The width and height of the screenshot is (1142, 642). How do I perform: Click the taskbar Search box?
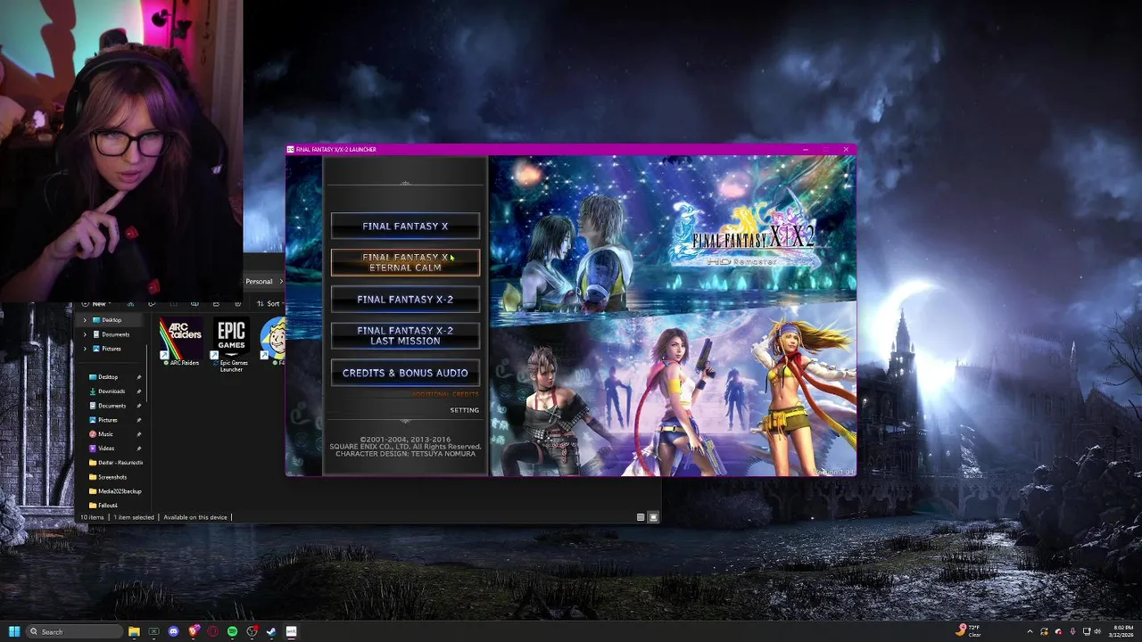[75, 631]
